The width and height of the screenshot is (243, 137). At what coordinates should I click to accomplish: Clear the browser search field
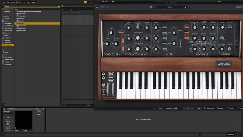59,6
